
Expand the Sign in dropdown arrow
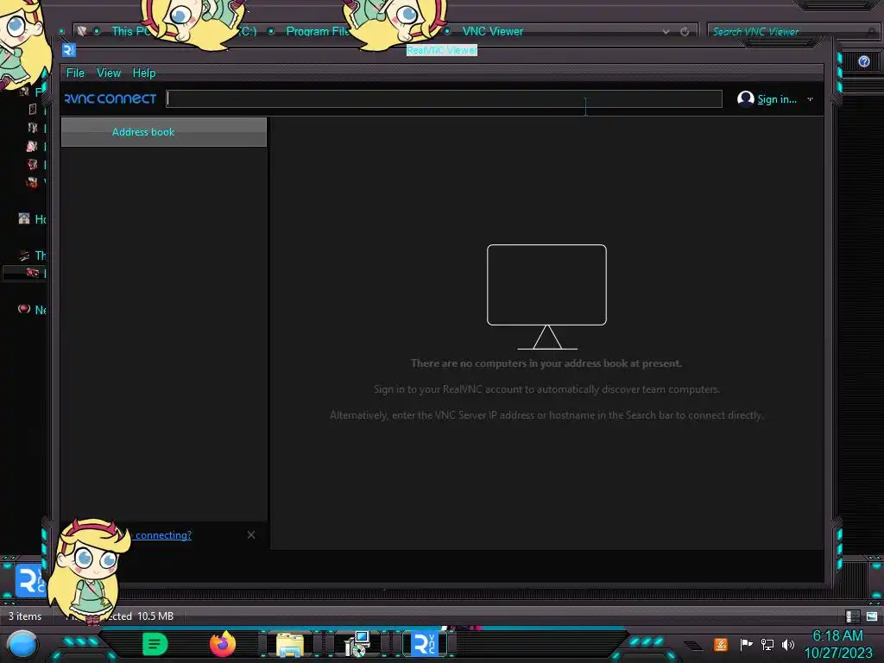click(x=810, y=99)
